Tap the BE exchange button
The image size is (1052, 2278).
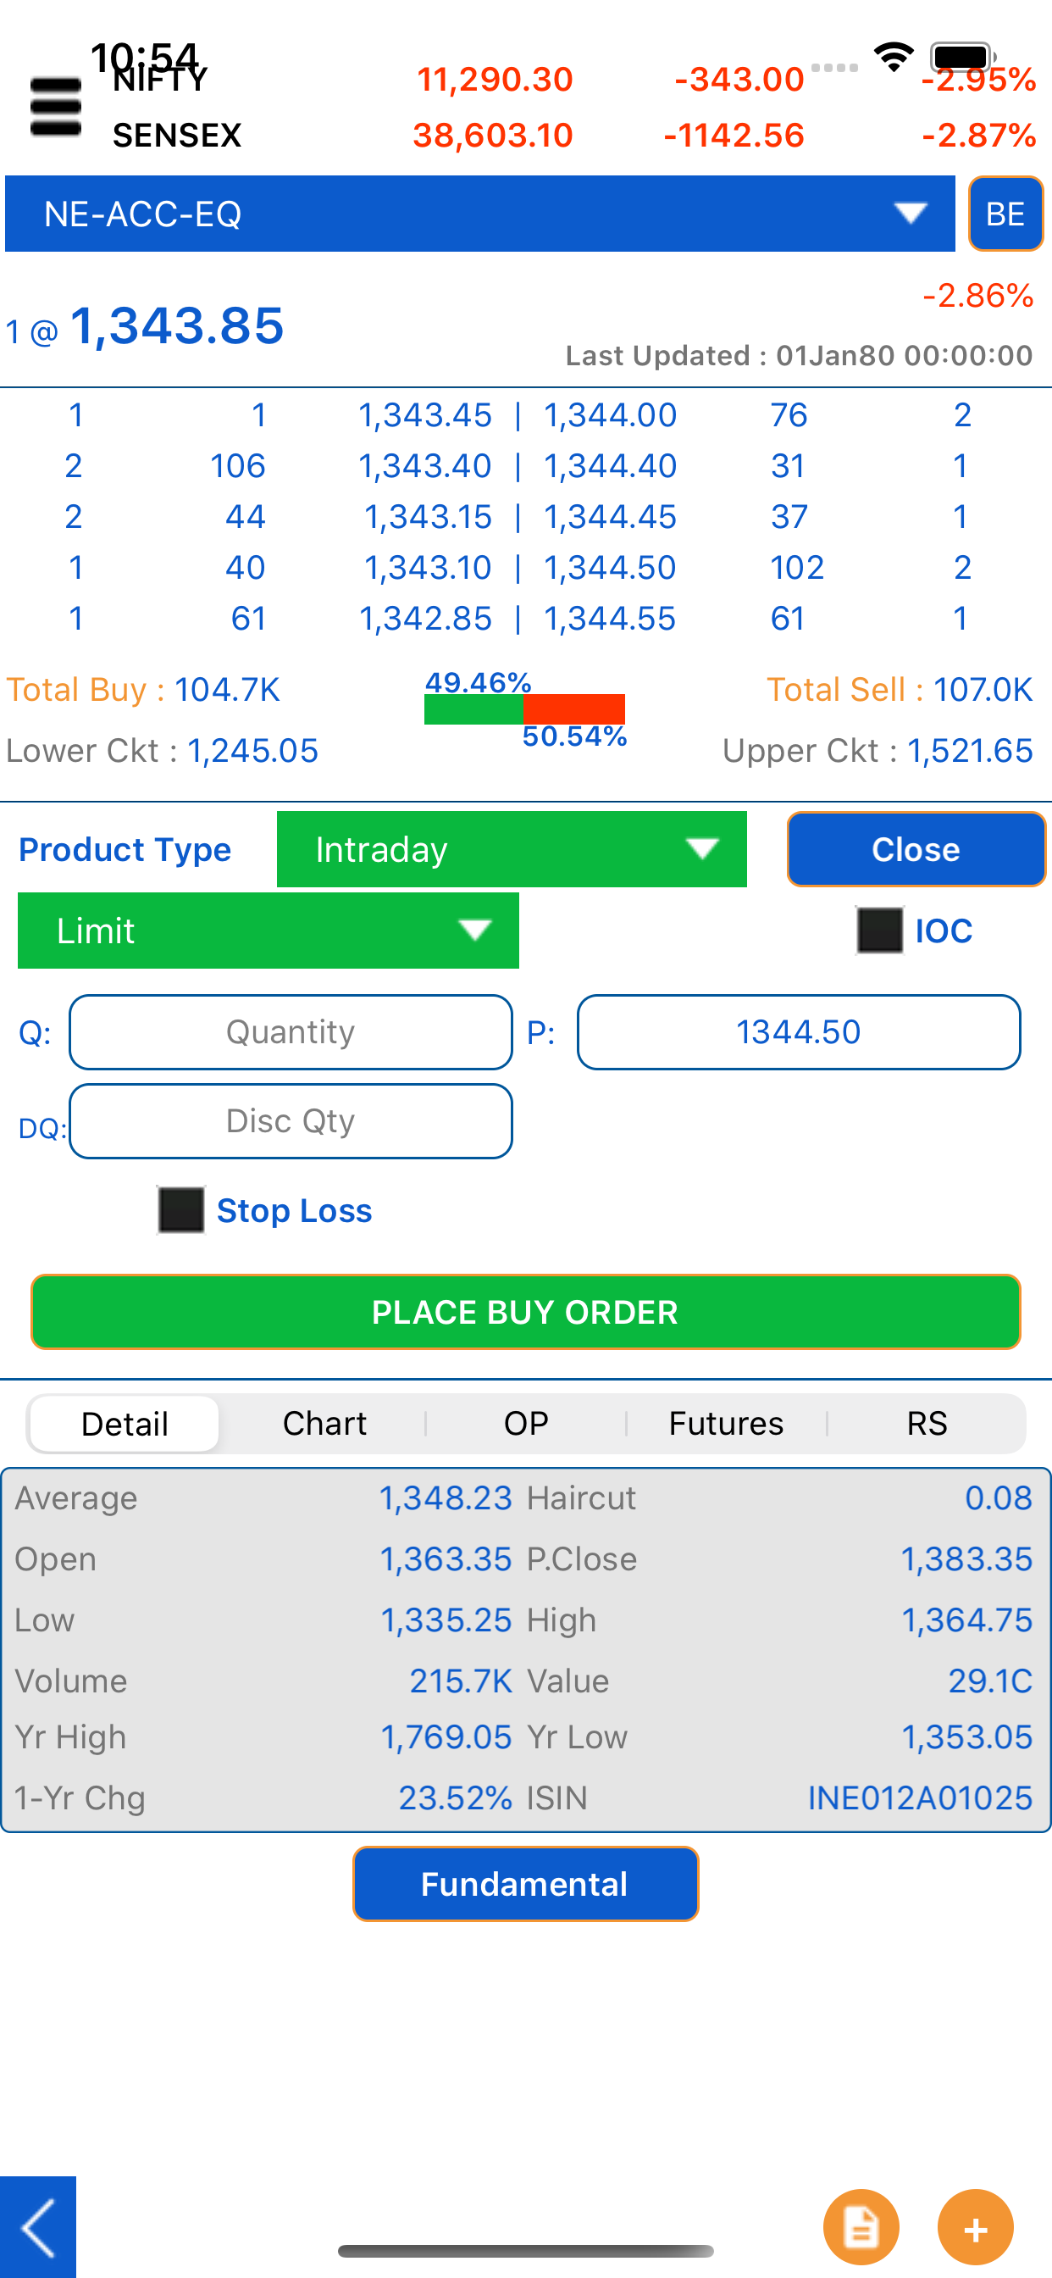tap(1005, 214)
